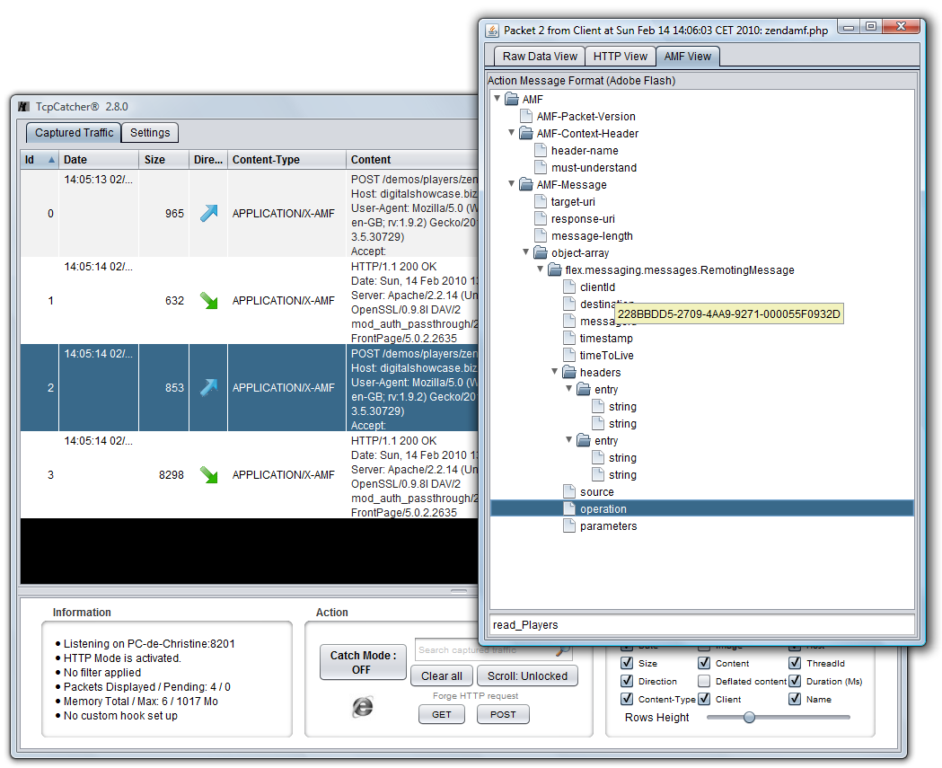The height and width of the screenshot is (768, 942).
Task: Select the AMF View tab
Action: click(x=687, y=57)
